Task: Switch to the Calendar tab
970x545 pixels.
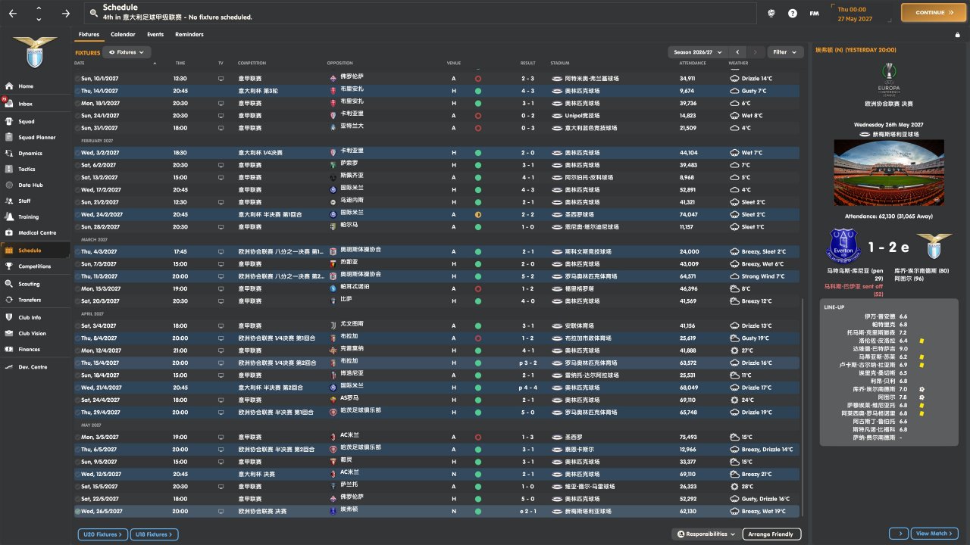Action: pyautogui.click(x=123, y=35)
